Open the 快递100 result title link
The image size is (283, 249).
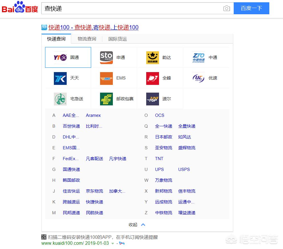click(x=93, y=27)
